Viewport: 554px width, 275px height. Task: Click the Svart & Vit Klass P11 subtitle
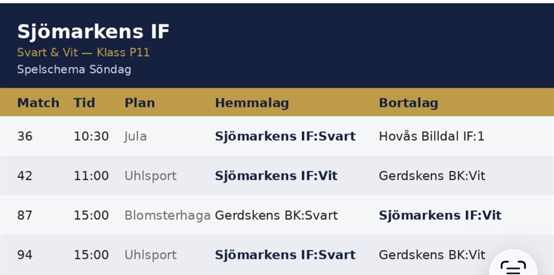(83, 52)
